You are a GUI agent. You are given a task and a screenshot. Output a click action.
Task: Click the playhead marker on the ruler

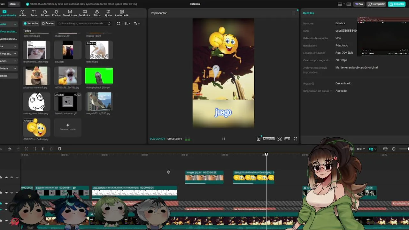pos(266,155)
